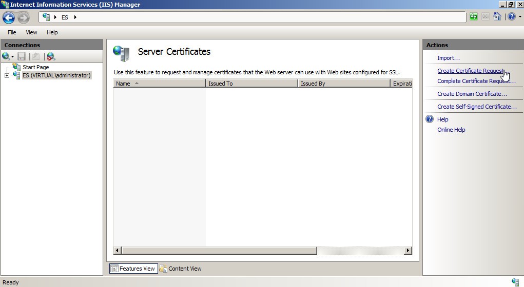Select the Features View tab

133,269
